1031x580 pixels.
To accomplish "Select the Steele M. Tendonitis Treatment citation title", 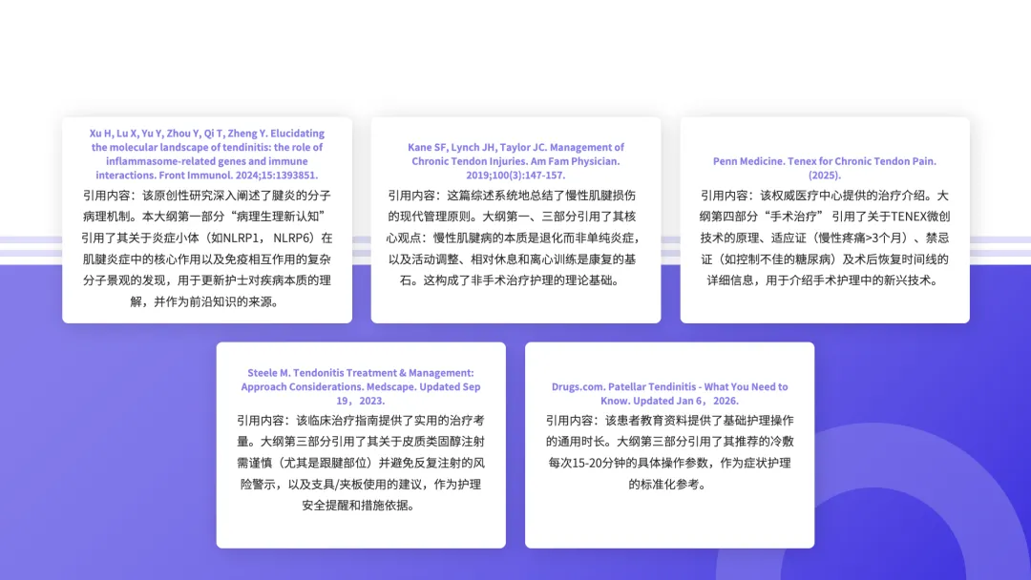I will point(360,386).
